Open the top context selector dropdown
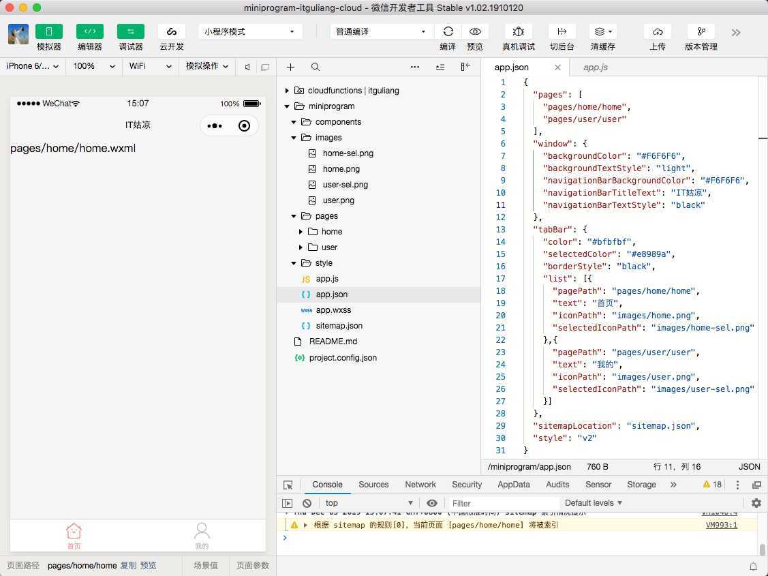Image resolution: width=768 pixels, height=576 pixels. [369, 503]
